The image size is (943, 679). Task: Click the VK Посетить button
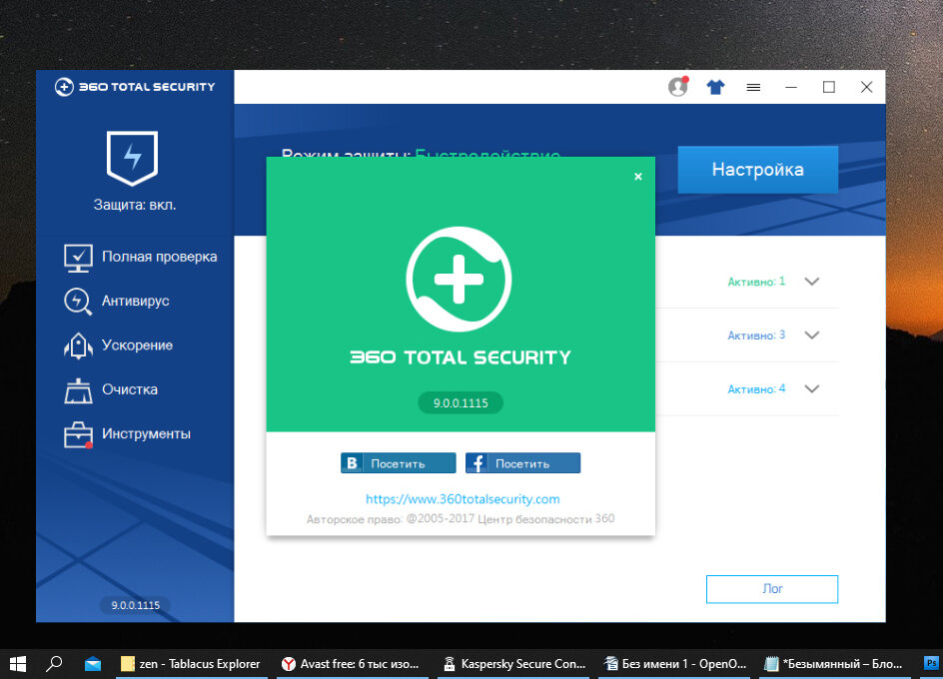[399, 463]
